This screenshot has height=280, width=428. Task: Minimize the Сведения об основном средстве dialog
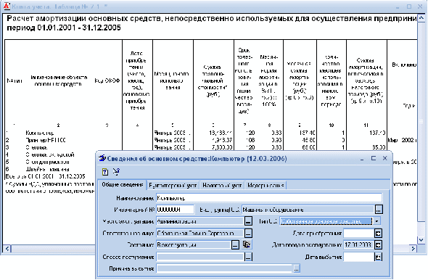(x=362, y=159)
